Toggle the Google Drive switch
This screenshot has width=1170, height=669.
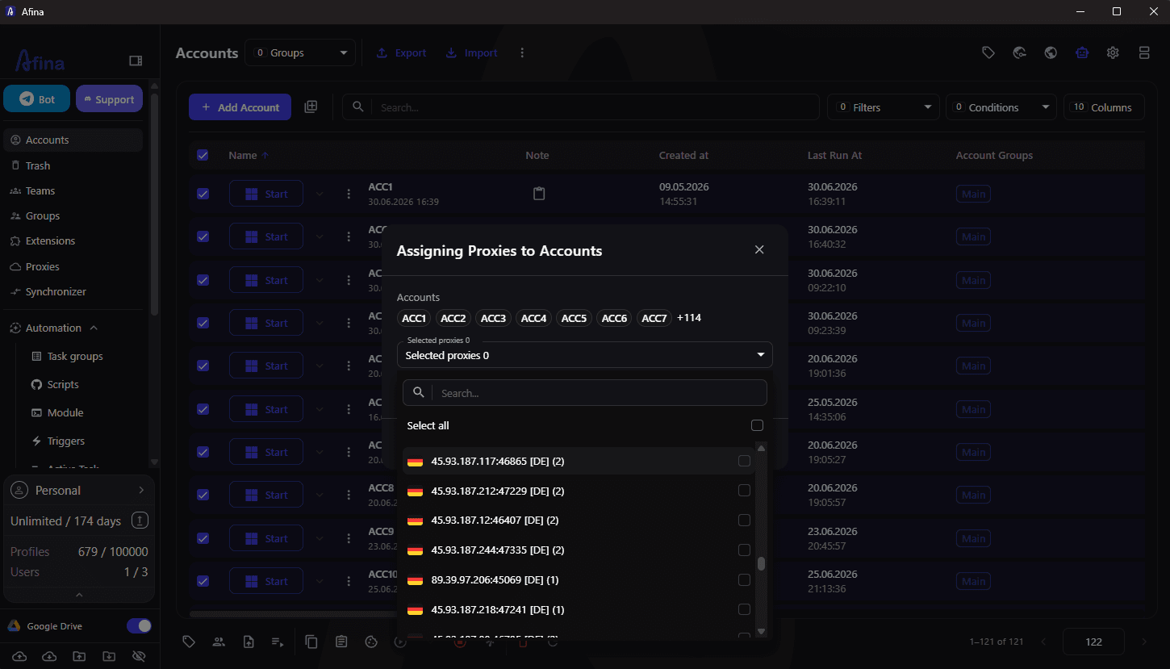(x=139, y=626)
